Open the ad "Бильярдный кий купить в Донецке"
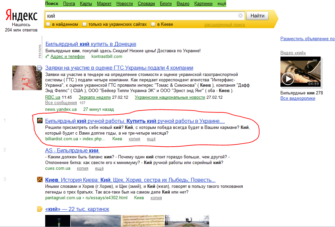335x227 pixels. 91,44
